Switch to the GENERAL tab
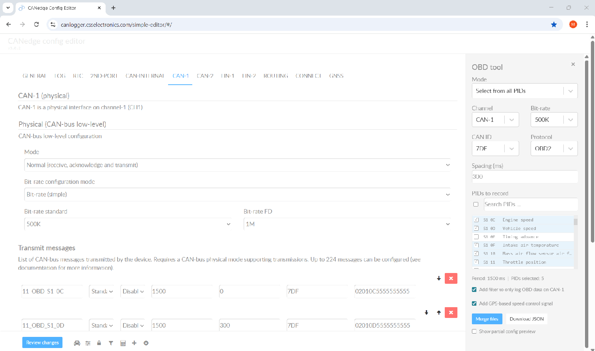The width and height of the screenshot is (595, 351). click(x=34, y=76)
